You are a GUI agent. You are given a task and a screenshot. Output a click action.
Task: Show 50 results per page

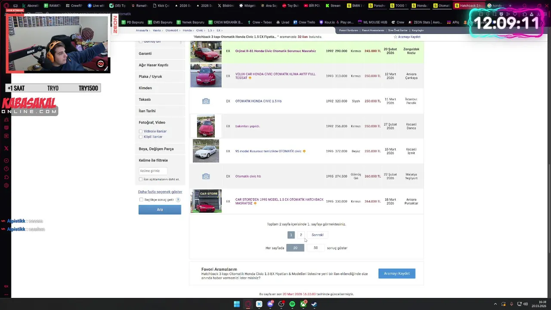(x=316, y=248)
